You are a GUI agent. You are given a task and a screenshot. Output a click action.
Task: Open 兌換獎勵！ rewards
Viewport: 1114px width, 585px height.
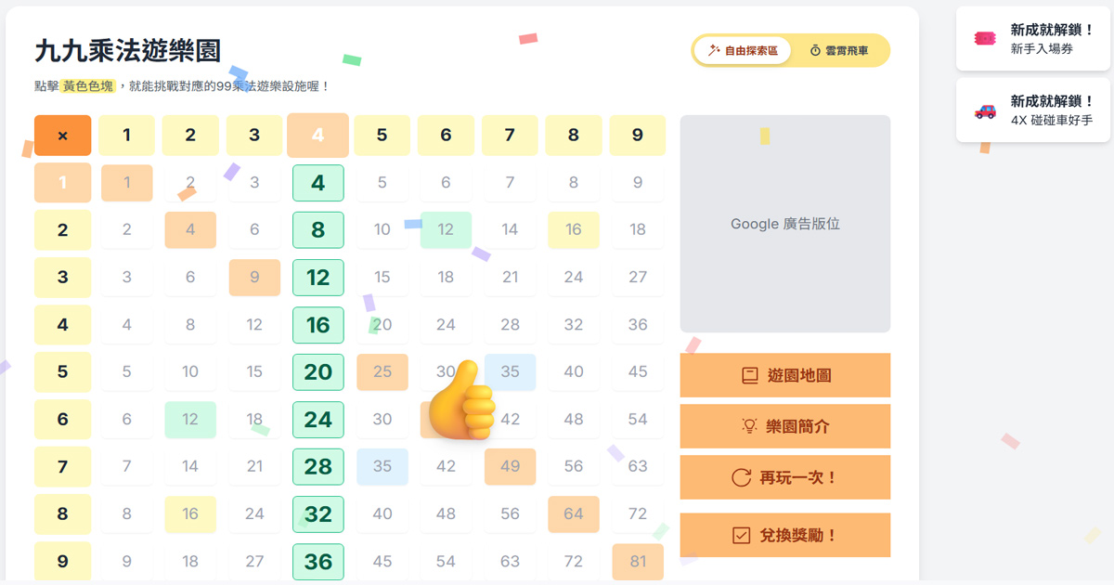[x=784, y=536]
